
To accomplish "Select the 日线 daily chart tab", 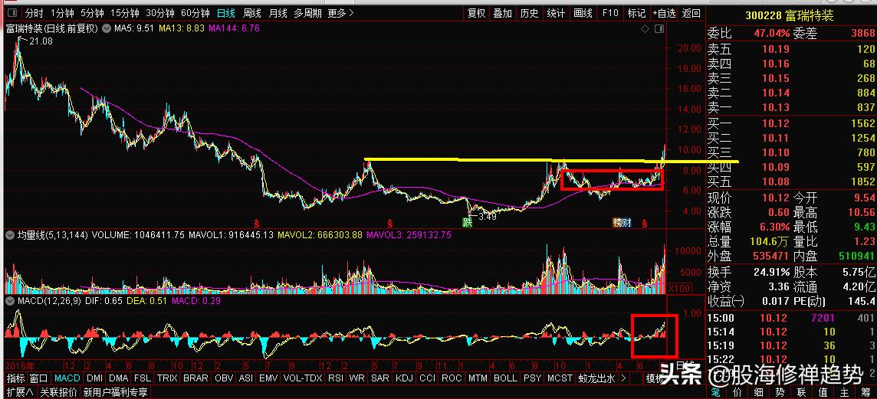I will (x=226, y=13).
